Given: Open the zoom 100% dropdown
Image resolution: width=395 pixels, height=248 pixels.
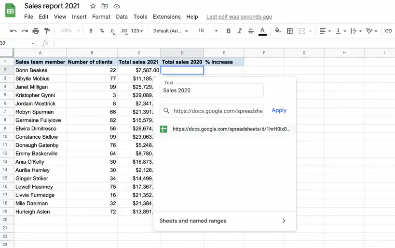Looking at the screenshot, I should 70,31.
